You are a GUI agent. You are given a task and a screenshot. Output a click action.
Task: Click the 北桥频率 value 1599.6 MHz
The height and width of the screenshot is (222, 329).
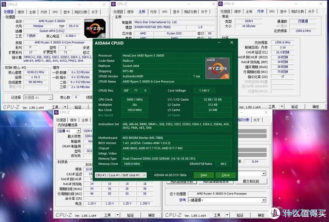pos(303,31)
